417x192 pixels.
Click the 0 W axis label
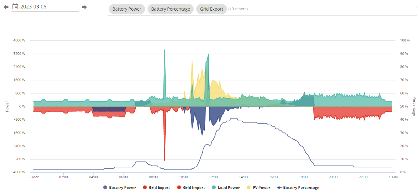point(22,106)
